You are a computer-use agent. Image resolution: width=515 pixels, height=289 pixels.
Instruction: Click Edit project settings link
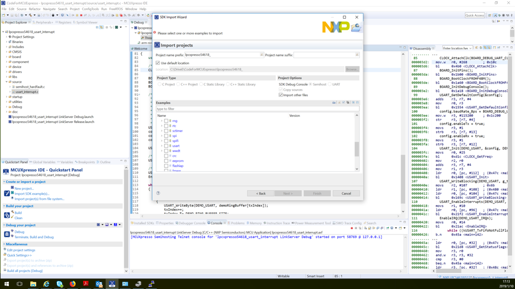point(21,250)
